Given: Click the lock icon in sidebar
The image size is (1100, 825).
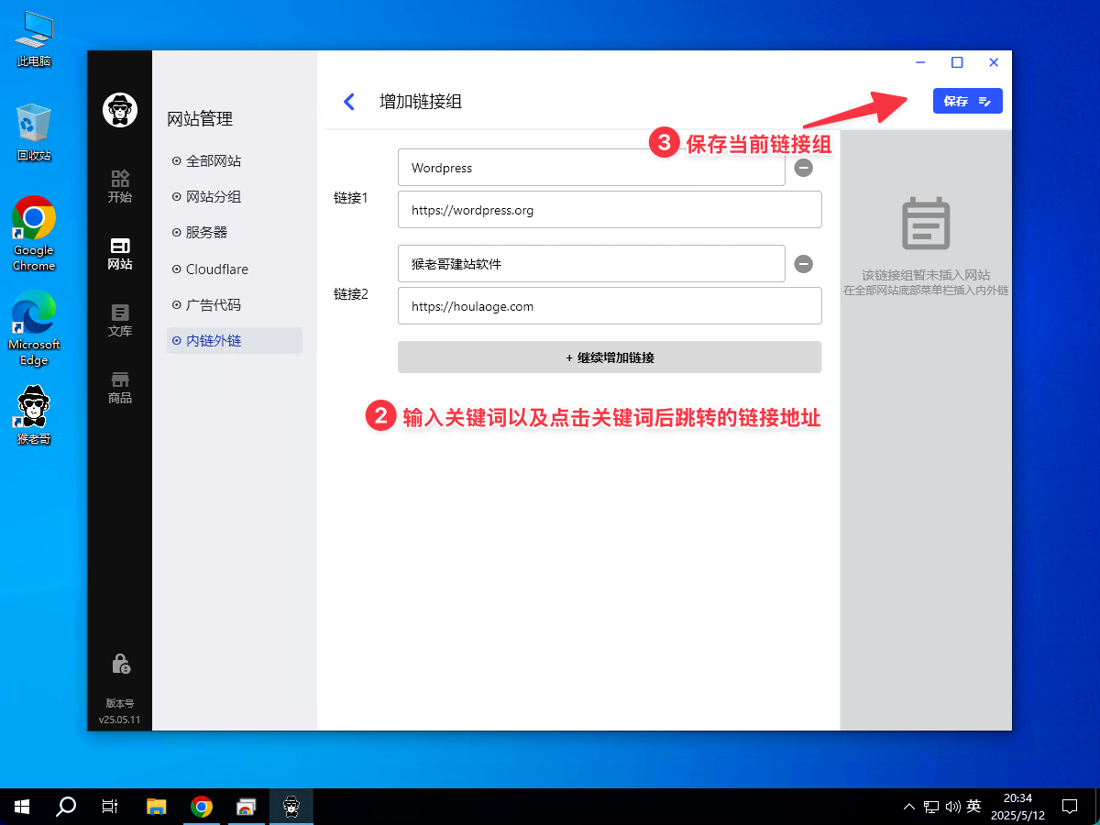Looking at the screenshot, I should pyautogui.click(x=120, y=664).
